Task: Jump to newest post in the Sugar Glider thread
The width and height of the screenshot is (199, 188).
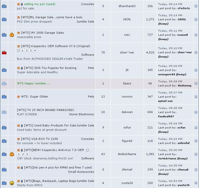Action: tap(19, 97)
